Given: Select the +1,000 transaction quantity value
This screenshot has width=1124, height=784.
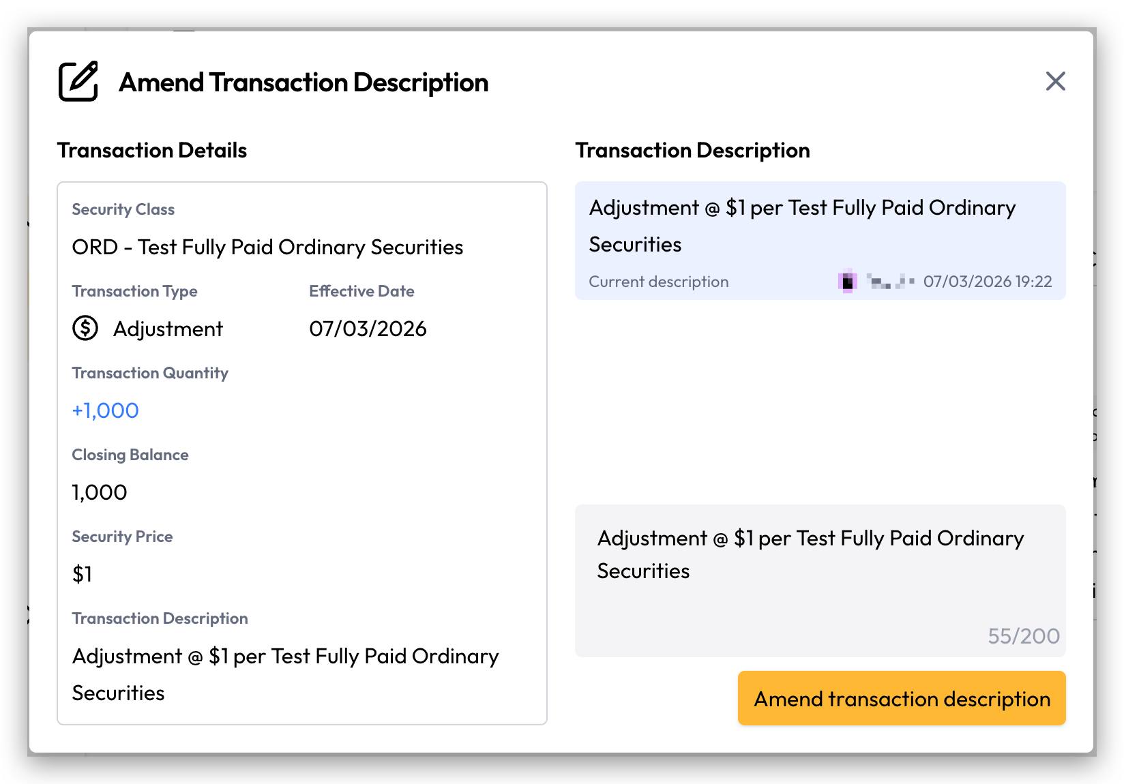Looking at the screenshot, I should point(106,410).
